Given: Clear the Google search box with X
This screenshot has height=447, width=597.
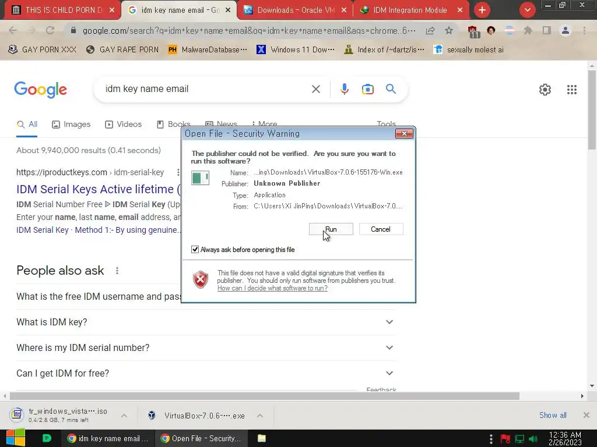Looking at the screenshot, I should pos(315,89).
